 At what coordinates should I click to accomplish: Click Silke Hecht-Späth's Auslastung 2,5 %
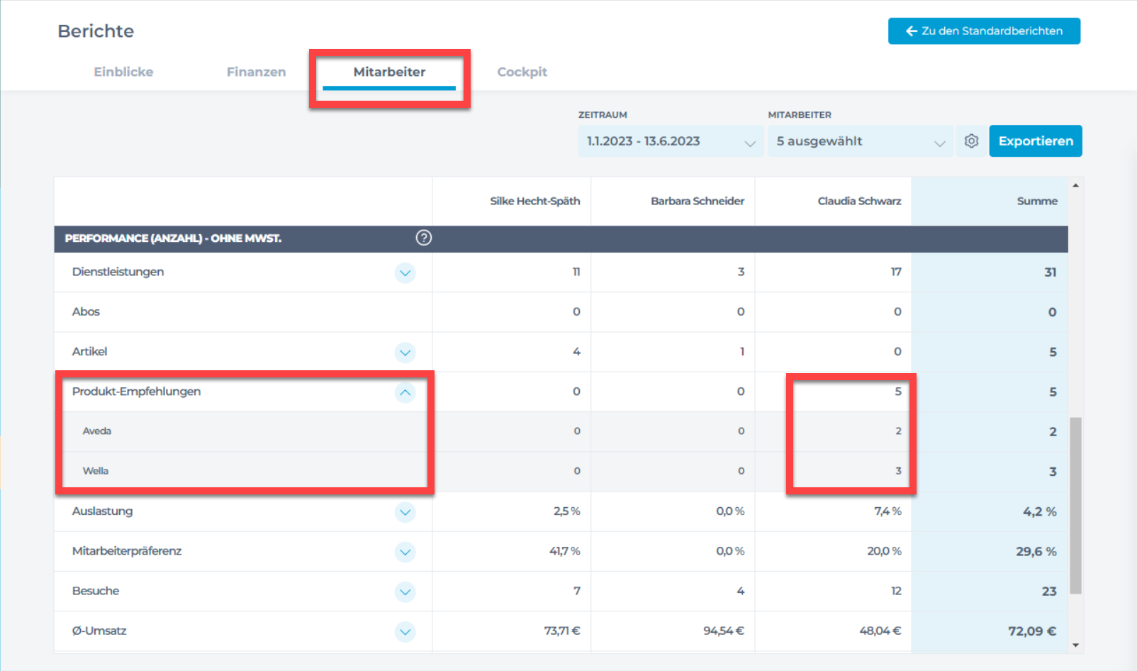566,511
